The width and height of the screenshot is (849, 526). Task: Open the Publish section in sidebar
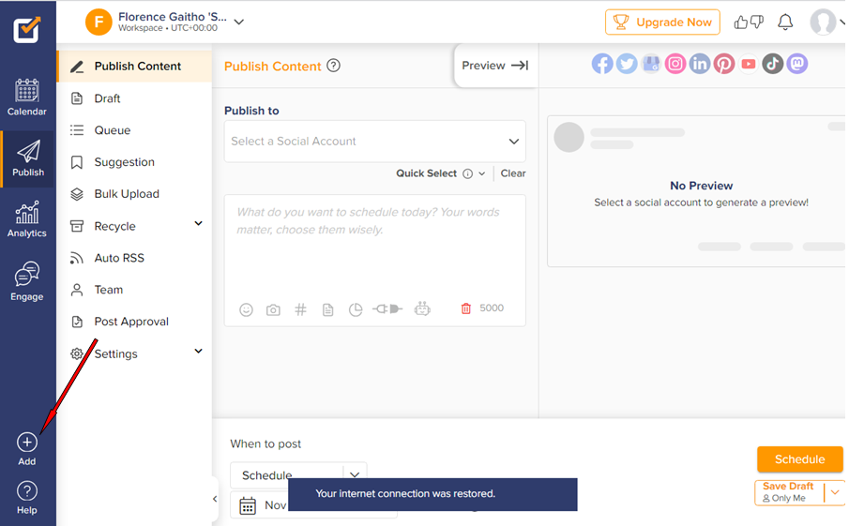tap(28, 158)
